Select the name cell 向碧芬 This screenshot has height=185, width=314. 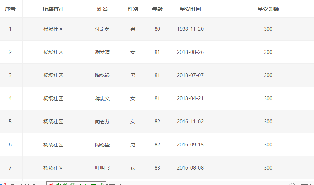click(x=102, y=122)
